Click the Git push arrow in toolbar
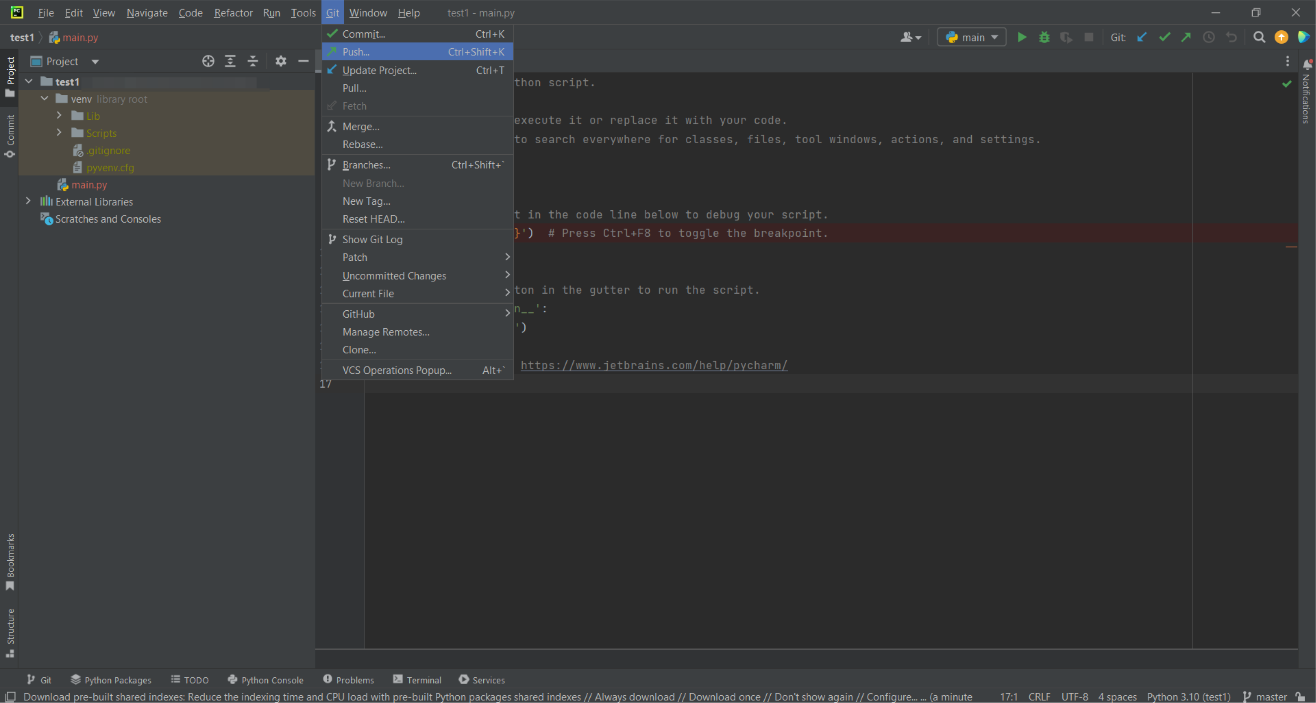1316x703 pixels. click(1186, 37)
